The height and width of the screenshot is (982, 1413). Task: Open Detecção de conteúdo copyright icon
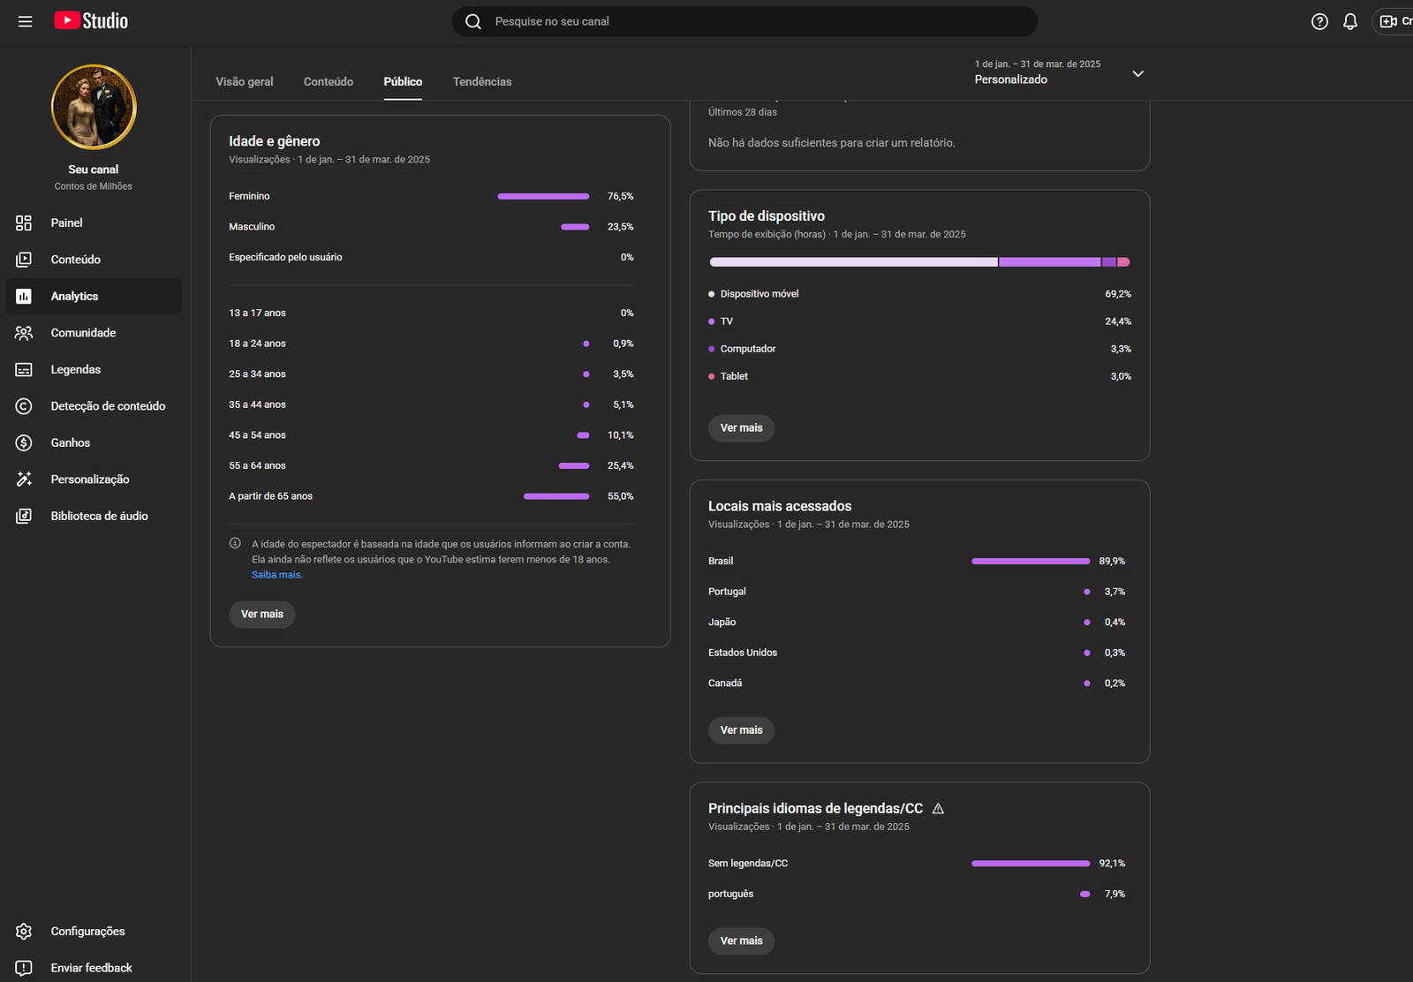pyautogui.click(x=24, y=406)
